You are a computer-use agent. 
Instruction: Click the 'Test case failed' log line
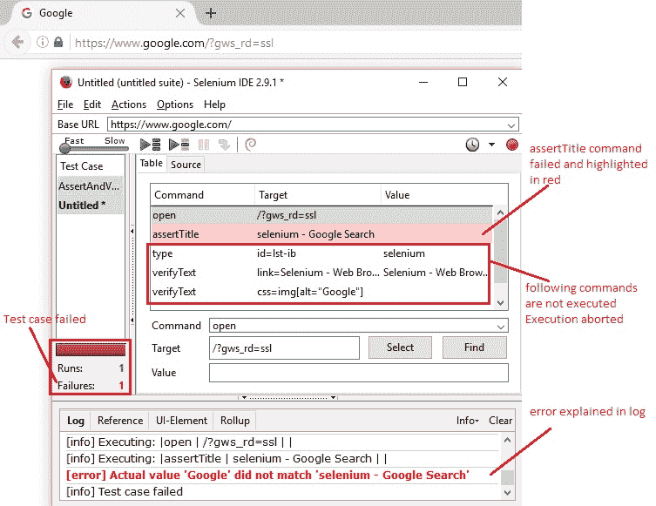[x=125, y=492]
